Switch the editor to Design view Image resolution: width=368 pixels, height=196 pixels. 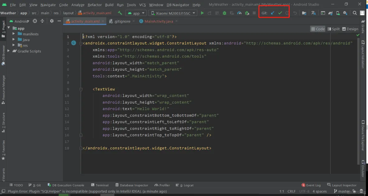coord(350,29)
